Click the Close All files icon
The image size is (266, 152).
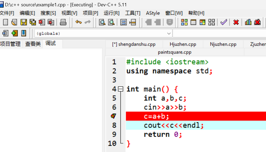point(51,22)
